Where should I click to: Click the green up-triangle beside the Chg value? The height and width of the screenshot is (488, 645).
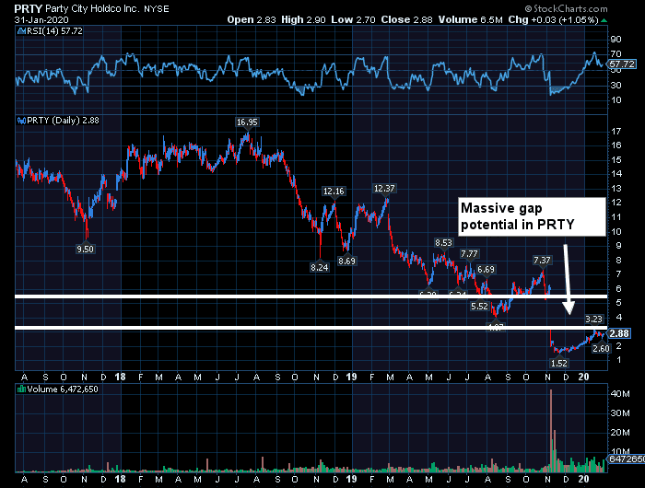pyautogui.click(x=604, y=20)
